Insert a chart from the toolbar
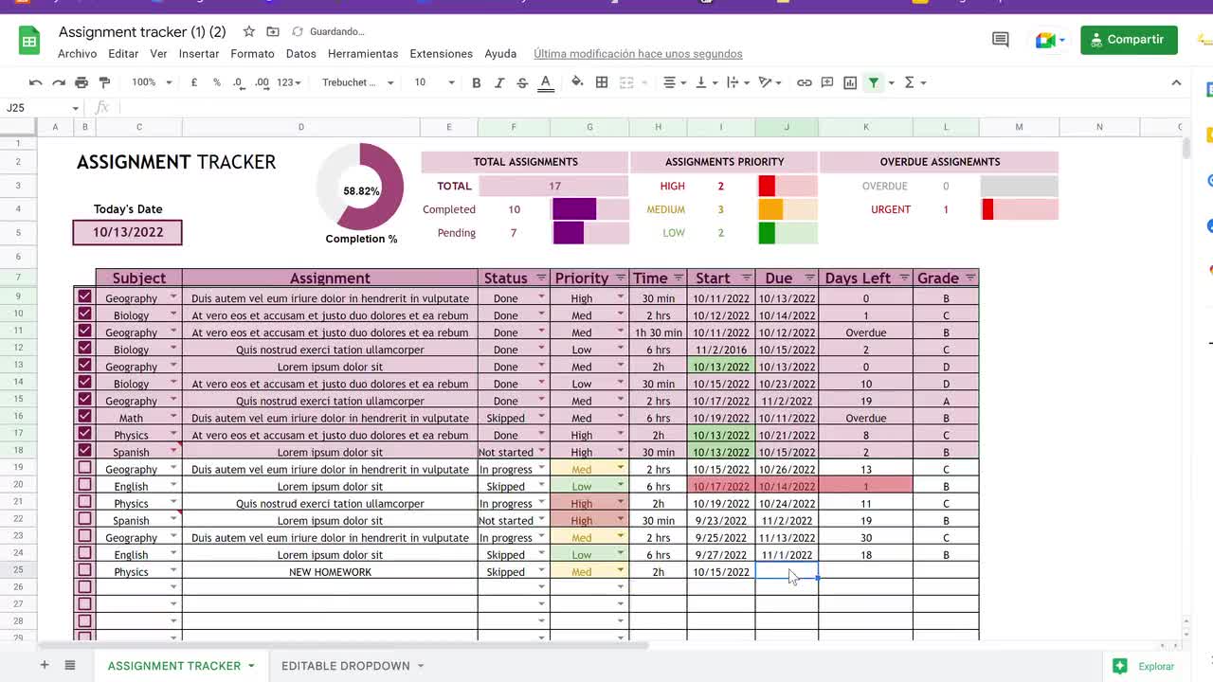 pos(850,82)
